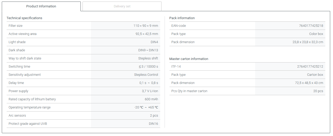Switch to the Delivery set tab
The image size is (333, 136).
(x=122, y=6)
